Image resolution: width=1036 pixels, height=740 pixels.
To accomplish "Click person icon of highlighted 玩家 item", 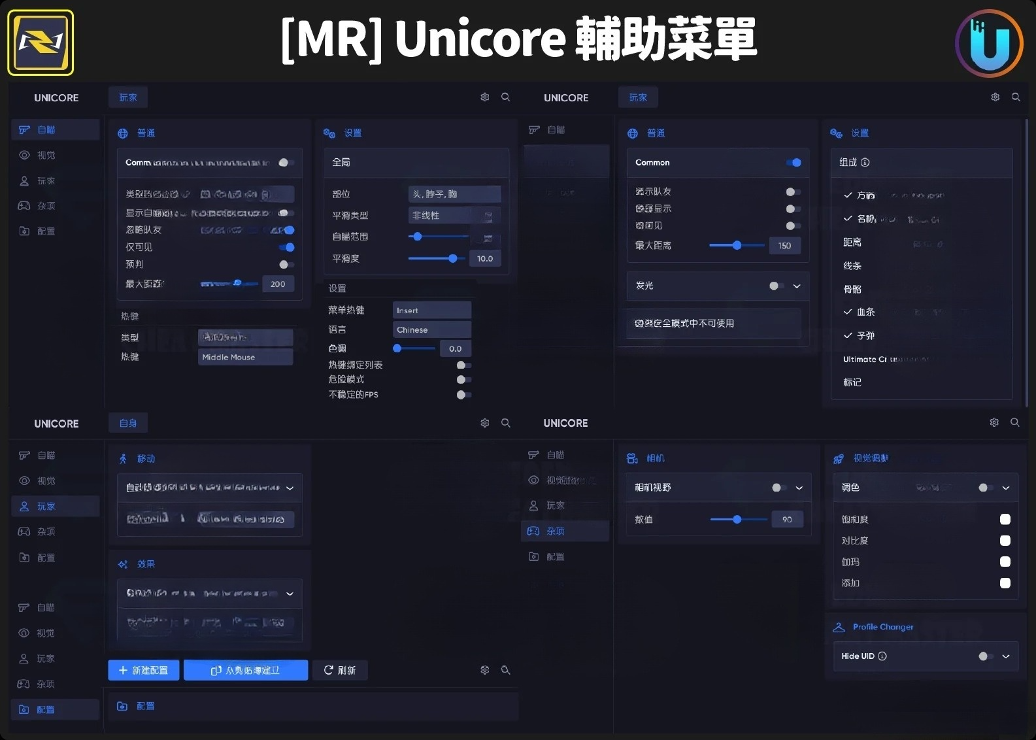I will (x=24, y=507).
